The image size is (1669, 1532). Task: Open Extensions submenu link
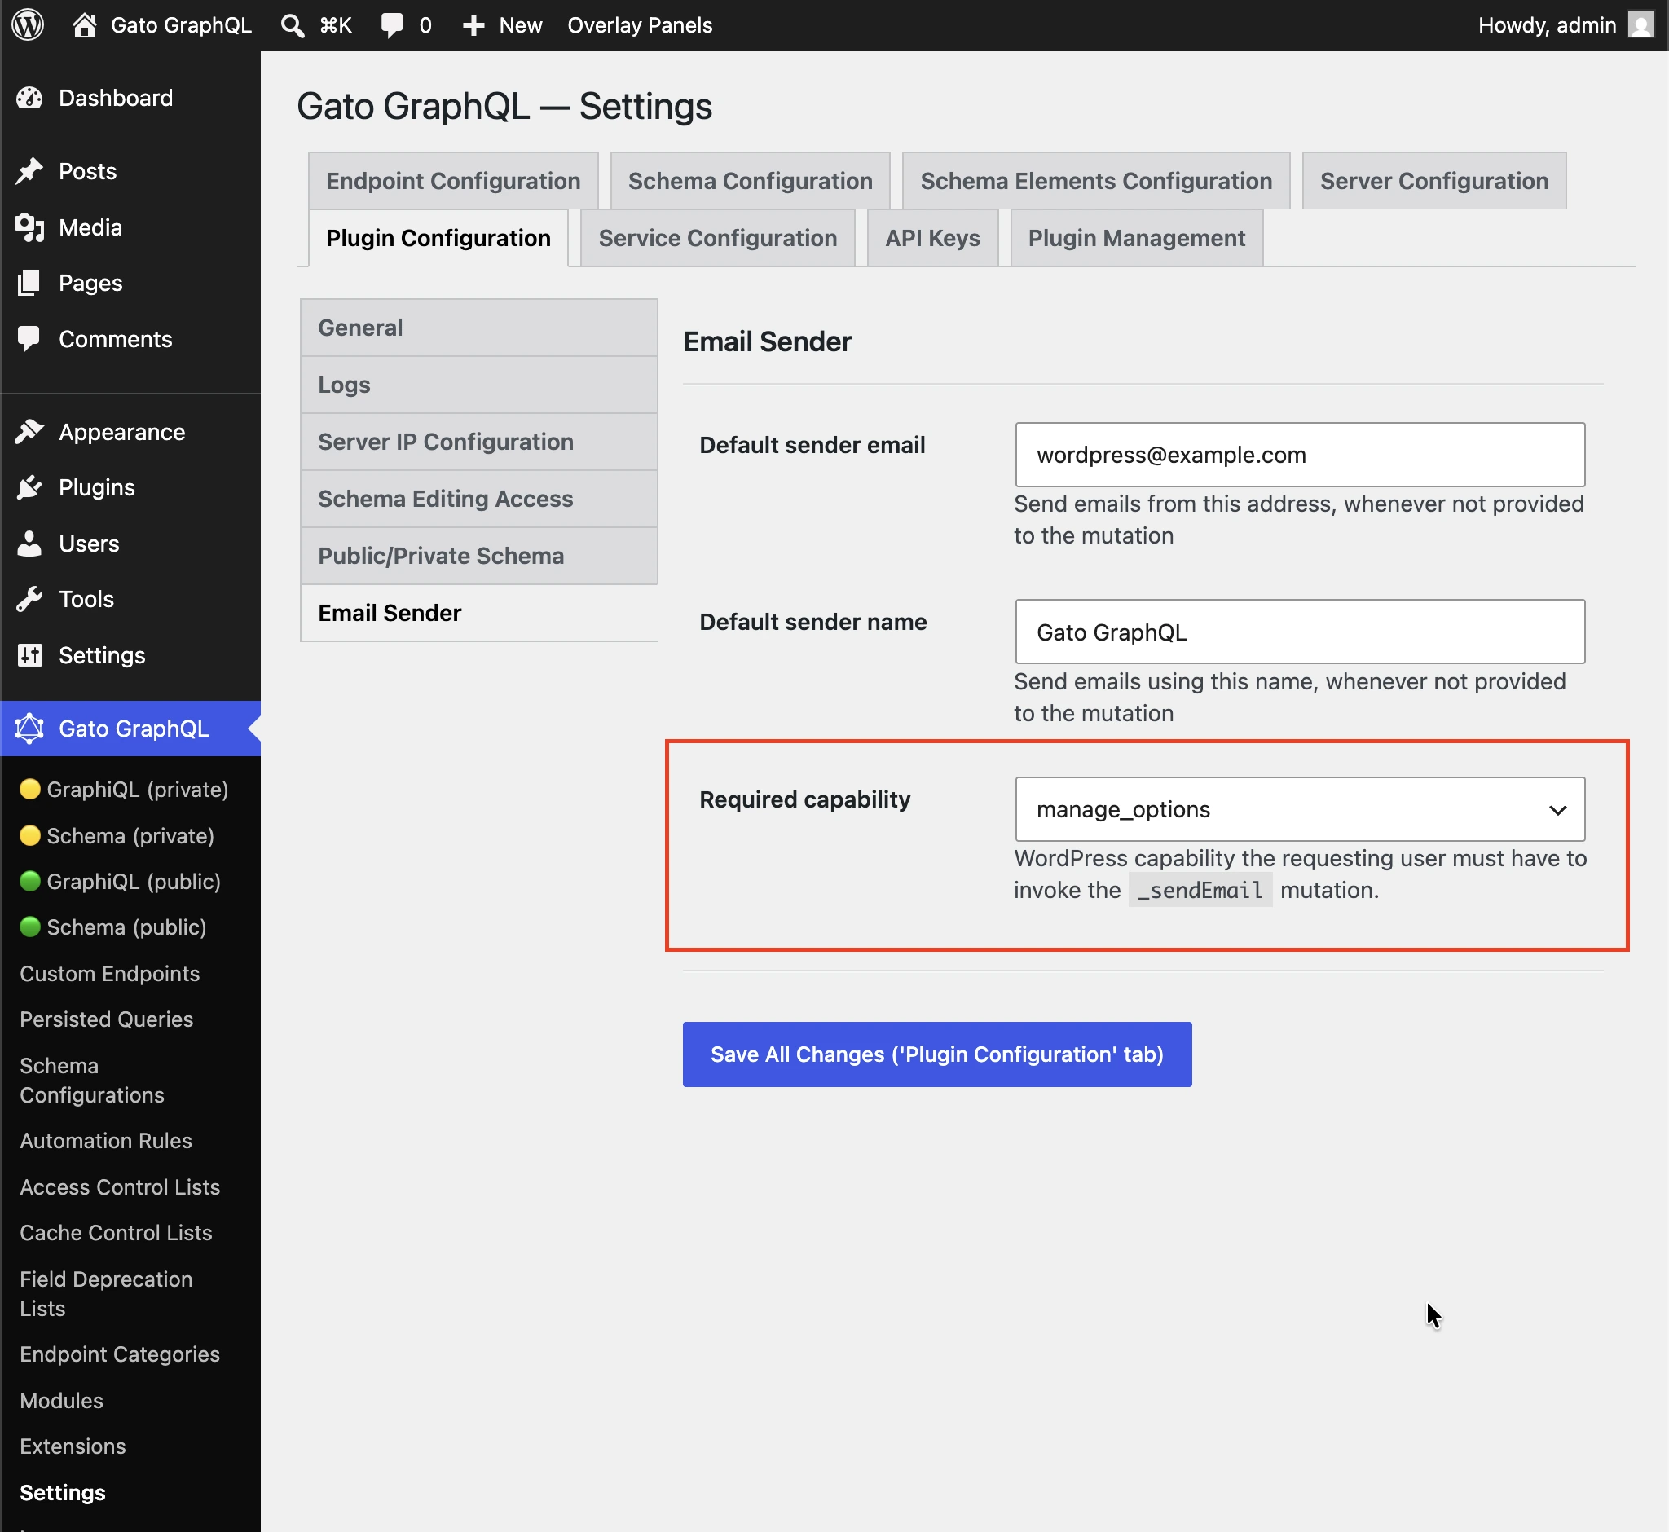(73, 1446)
